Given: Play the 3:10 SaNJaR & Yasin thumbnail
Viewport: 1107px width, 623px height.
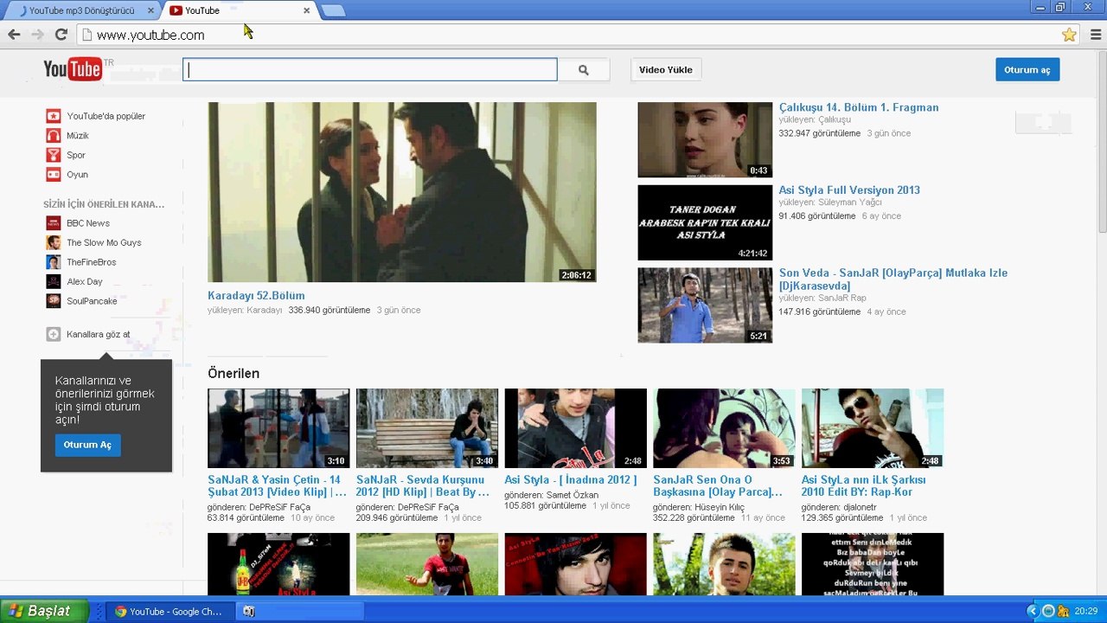Looking at the screenshot, I should [278, 428].
